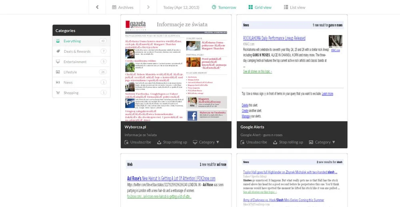Click the Deals & Rewards tag icon

pyautogui.click(x=58, y=51)
